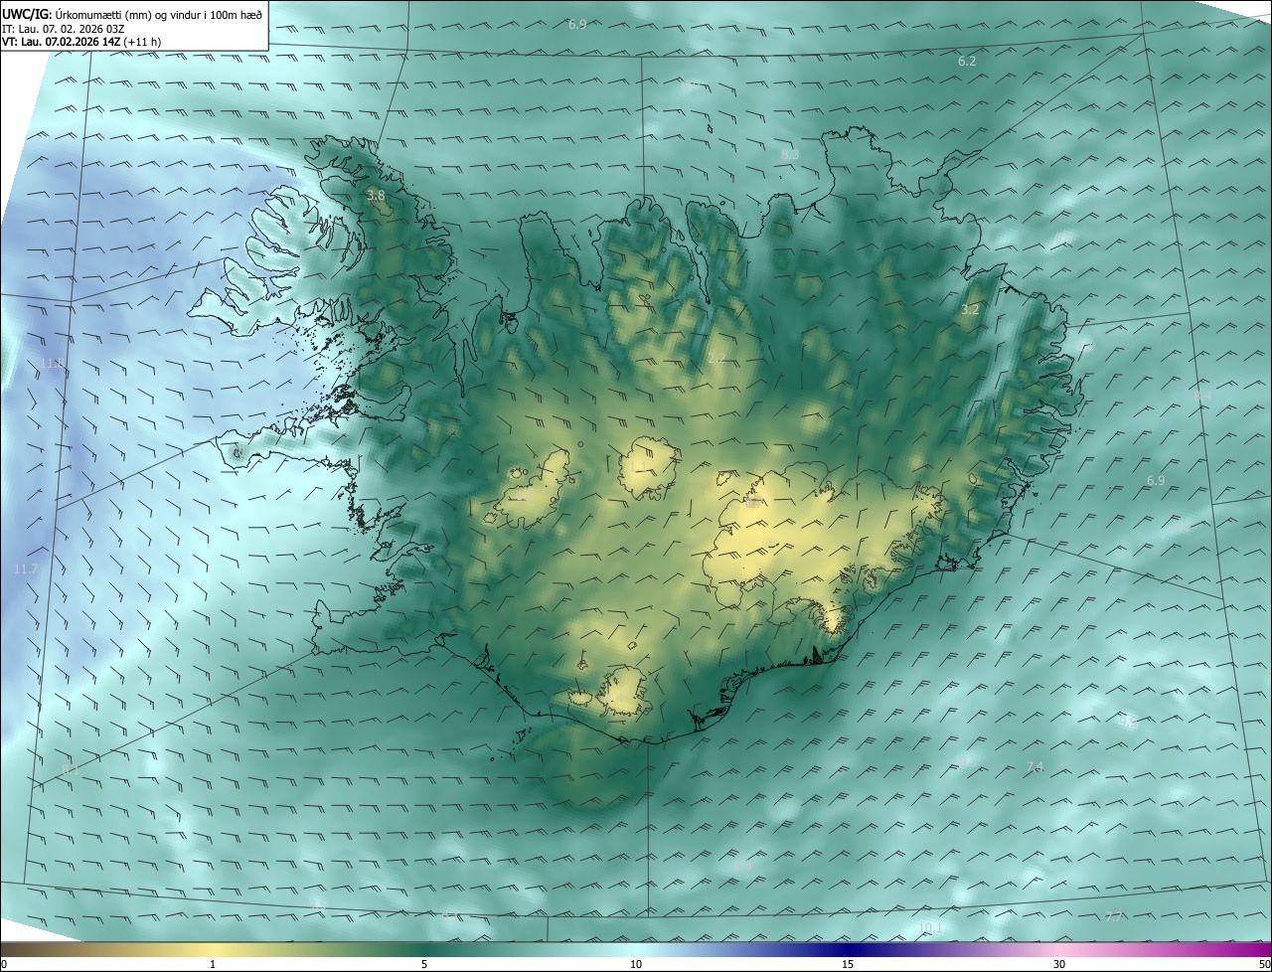Click the dark green color bar section above 5

(424, 949)
